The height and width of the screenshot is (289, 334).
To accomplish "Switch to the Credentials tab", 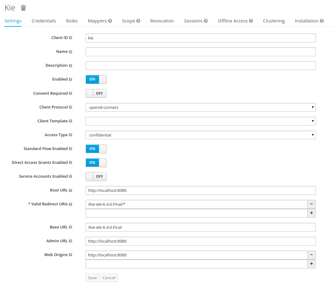I will 44,21.
